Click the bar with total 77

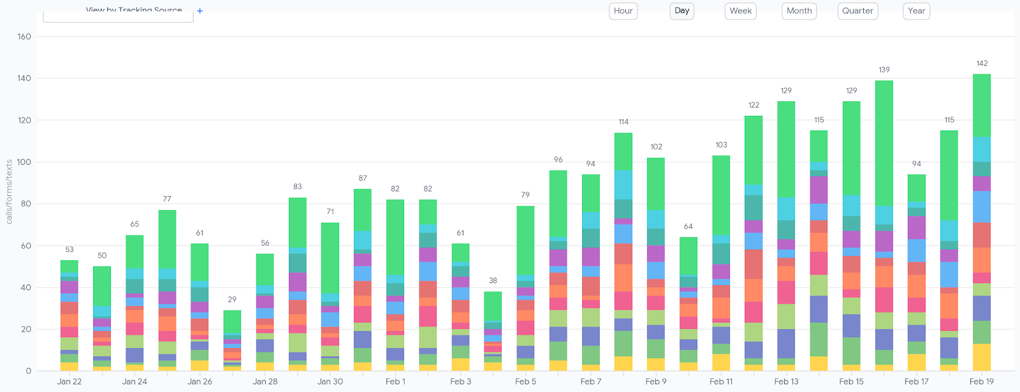(167, 291)
